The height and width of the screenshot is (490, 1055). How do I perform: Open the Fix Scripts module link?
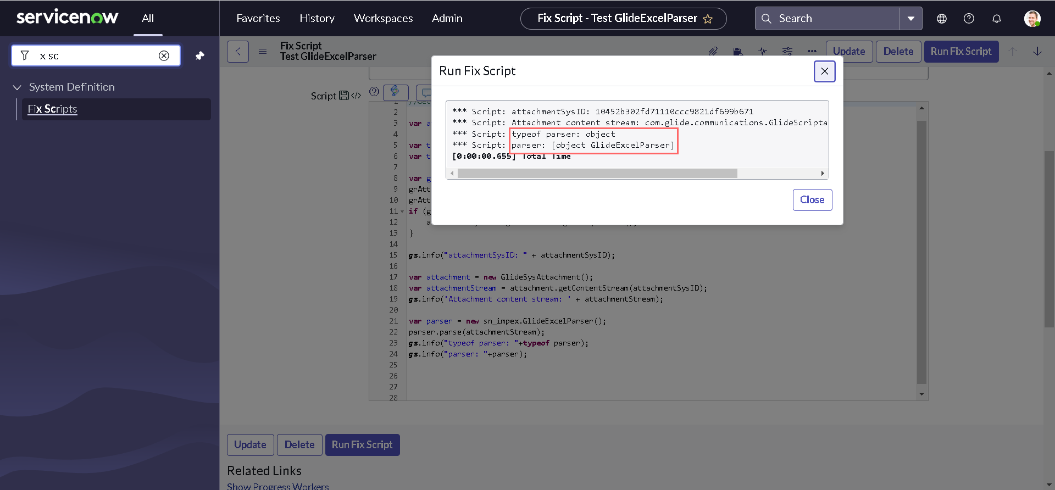pos(52,109)
